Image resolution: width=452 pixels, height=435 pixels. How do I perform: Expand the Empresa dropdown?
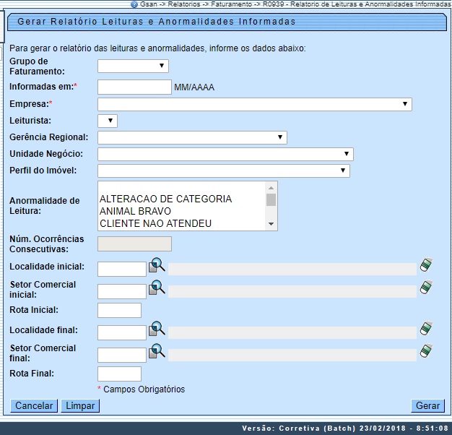click(x=254, y=105)
